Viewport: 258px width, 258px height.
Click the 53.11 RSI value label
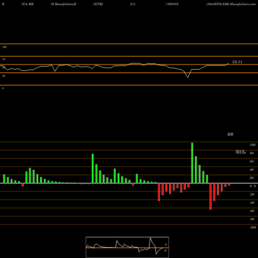pyautogui.click(x=237, y=62)
